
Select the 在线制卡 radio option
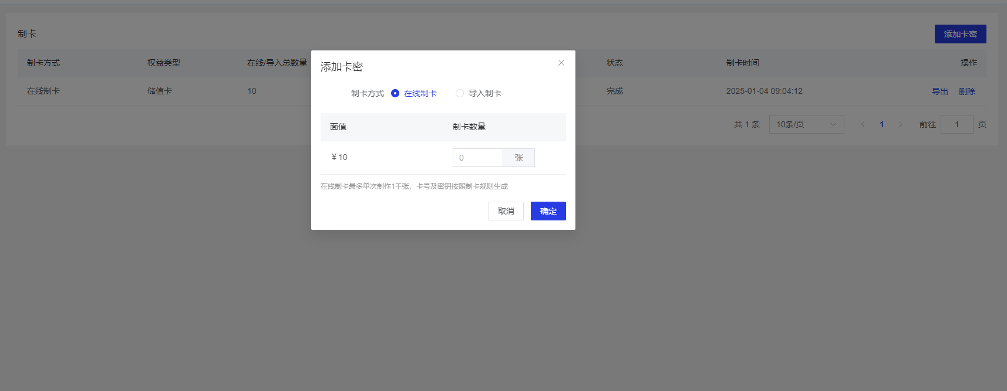tap(395, 93)
